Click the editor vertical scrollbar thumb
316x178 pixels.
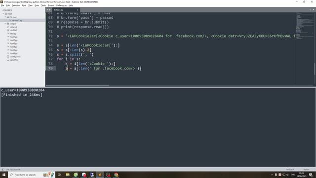pos(315,69)
